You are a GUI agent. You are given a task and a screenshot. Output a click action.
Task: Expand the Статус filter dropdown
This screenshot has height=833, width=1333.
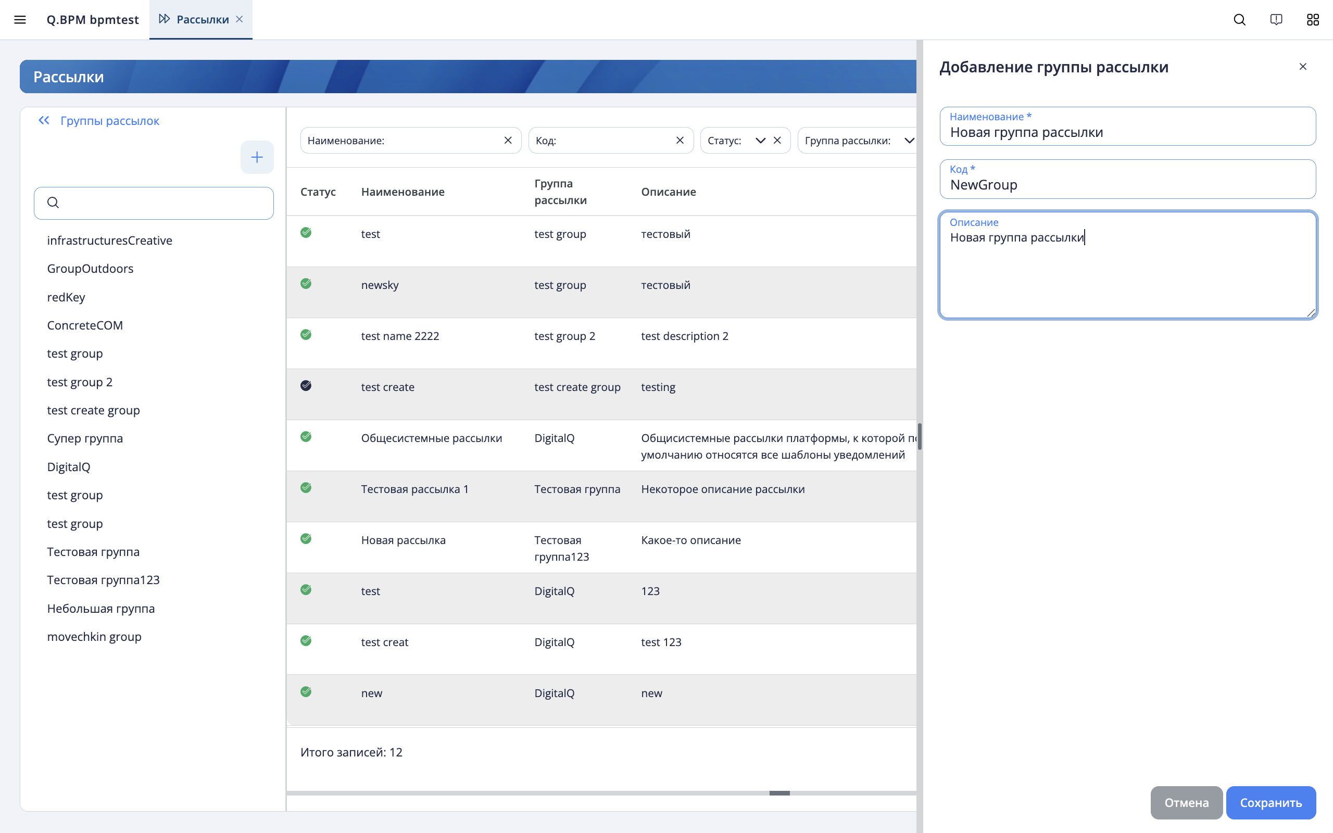click(x=760, y=141)
